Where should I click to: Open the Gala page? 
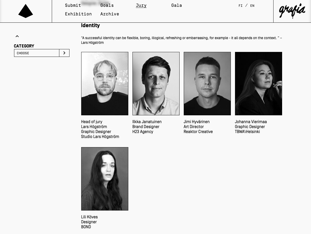[x=176, y=5]
